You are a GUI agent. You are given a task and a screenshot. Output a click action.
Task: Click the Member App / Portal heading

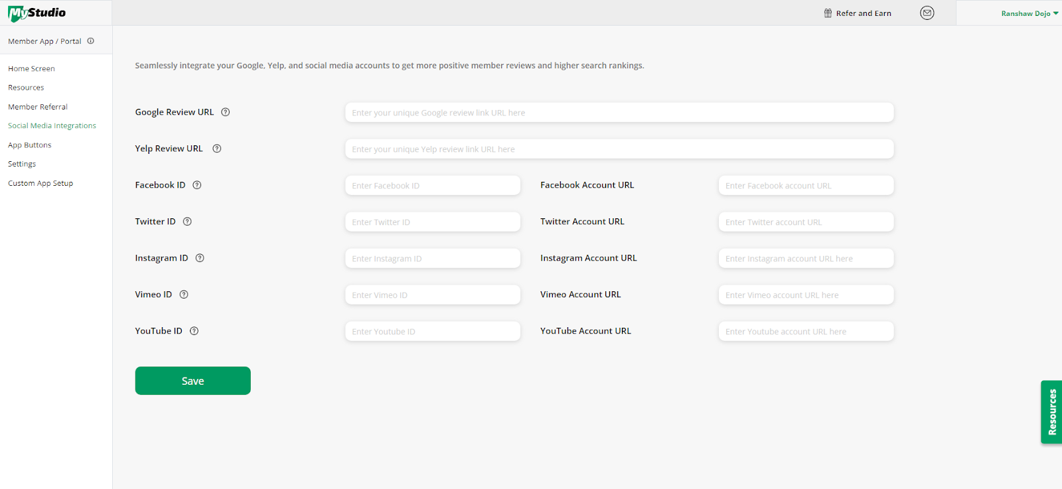click(x=44, y=41)
